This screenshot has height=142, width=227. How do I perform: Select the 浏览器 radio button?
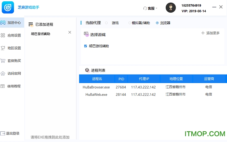pyautogui.click(x=157, y=23)
